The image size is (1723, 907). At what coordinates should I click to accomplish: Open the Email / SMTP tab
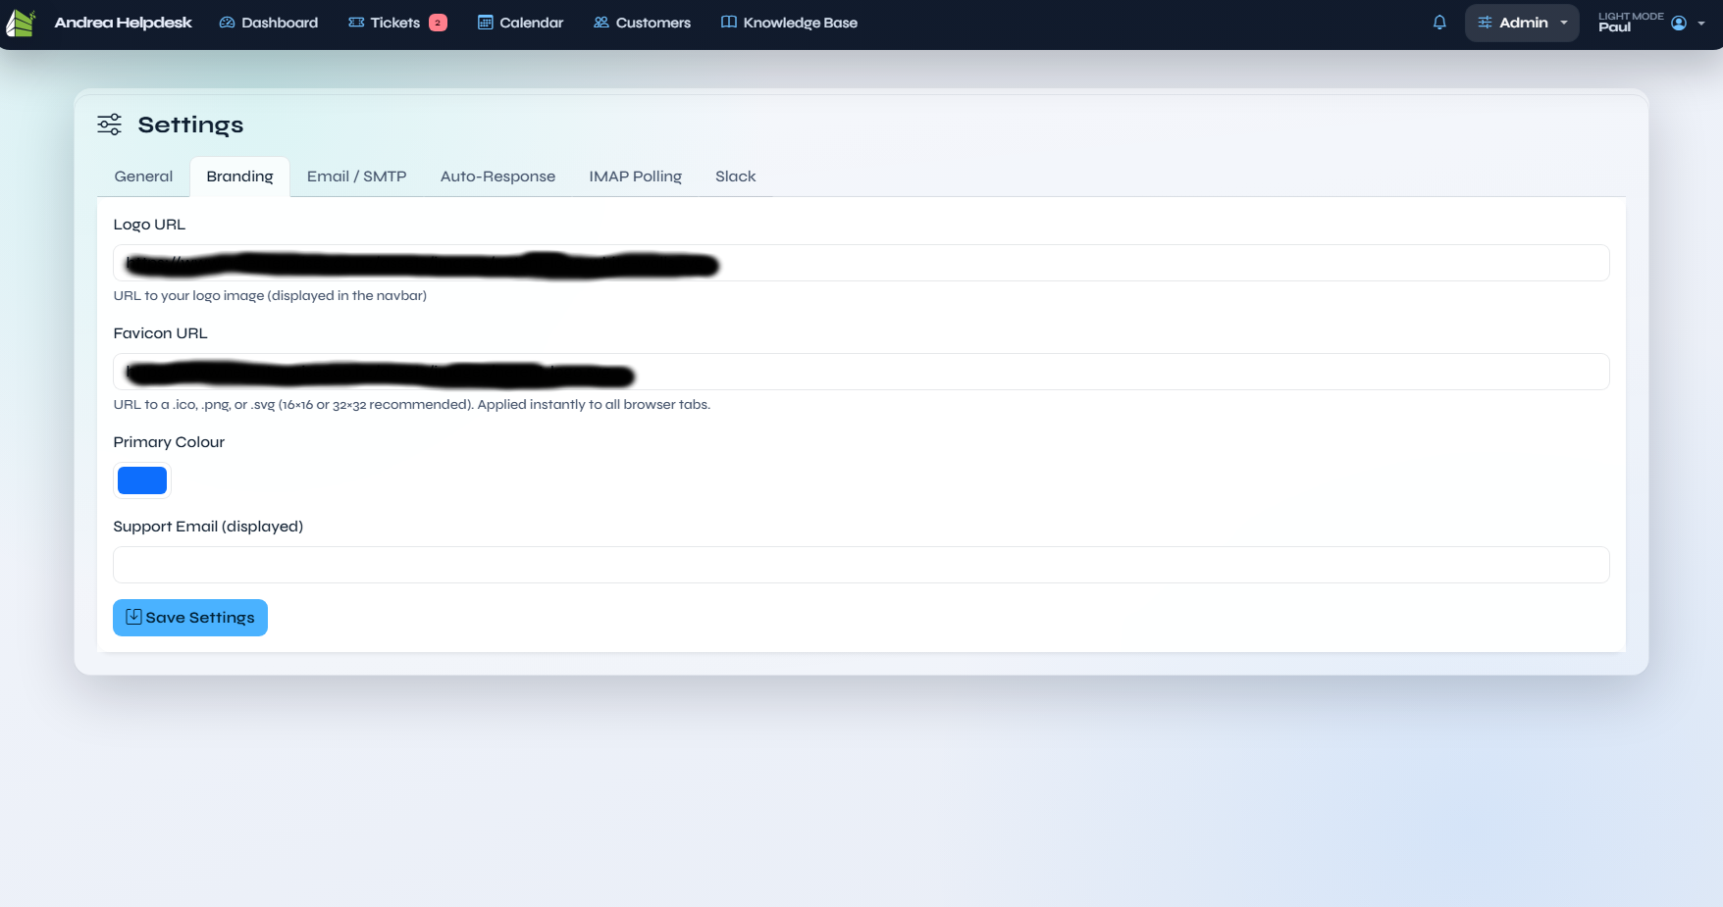click(356, 176)
